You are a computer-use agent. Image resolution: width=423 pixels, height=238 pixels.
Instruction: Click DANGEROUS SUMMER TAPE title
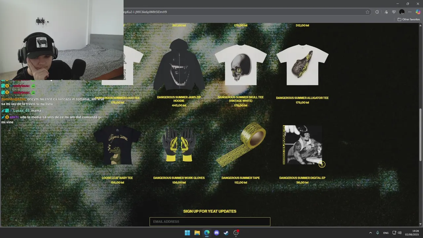pos(241,178)
